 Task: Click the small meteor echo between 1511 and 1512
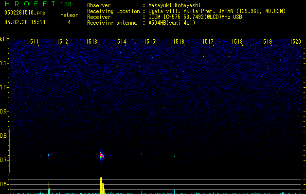(49, 156)
